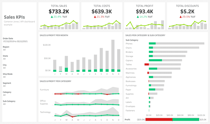Click the Total Sales KPI value

59,11
